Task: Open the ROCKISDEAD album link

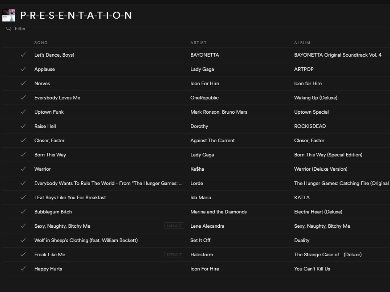Action: [x=310, y=126]
